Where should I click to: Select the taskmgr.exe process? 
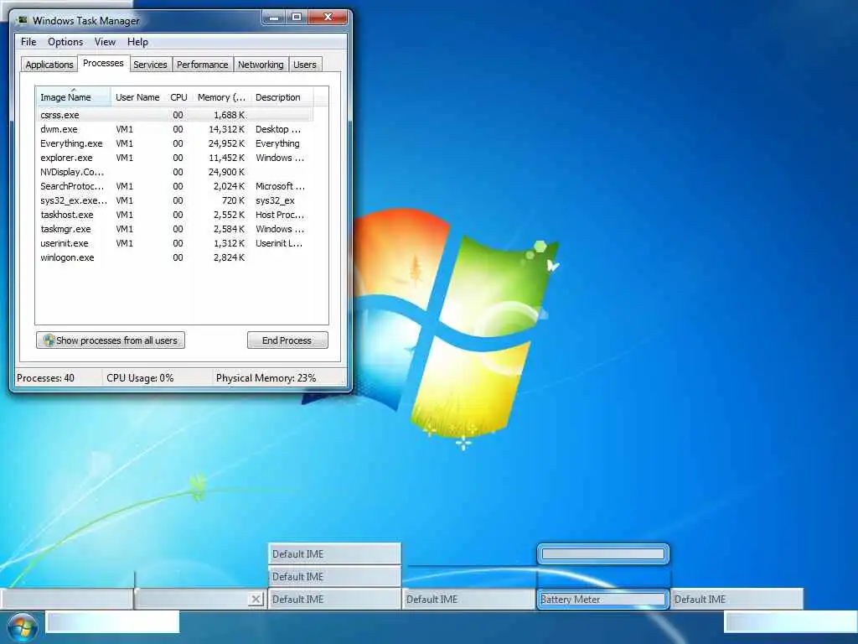point(174,229)
